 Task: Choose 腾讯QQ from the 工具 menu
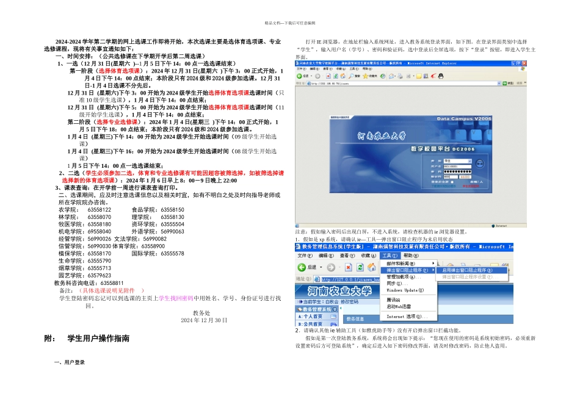click(x=408, y=300)
